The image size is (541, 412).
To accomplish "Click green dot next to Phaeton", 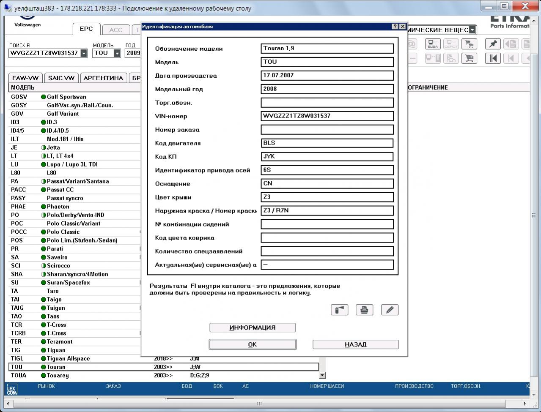I will 44,207.
